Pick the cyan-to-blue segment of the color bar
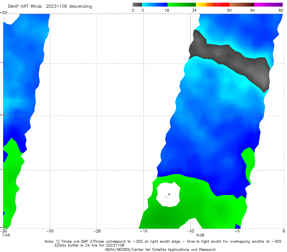The height and width of the screenshot is (252, 287). pyautogui.click(x=155, y=5)
